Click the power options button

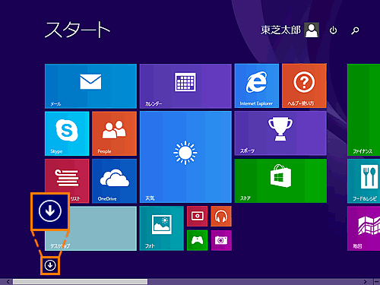point(333,30)
